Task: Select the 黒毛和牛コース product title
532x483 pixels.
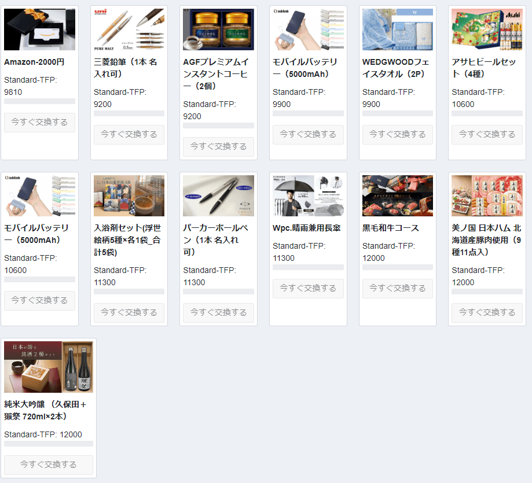Action: coord(391,228)
